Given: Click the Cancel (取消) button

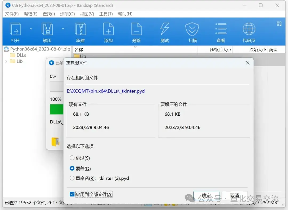Looking at the screenshot, I should 235,196.
